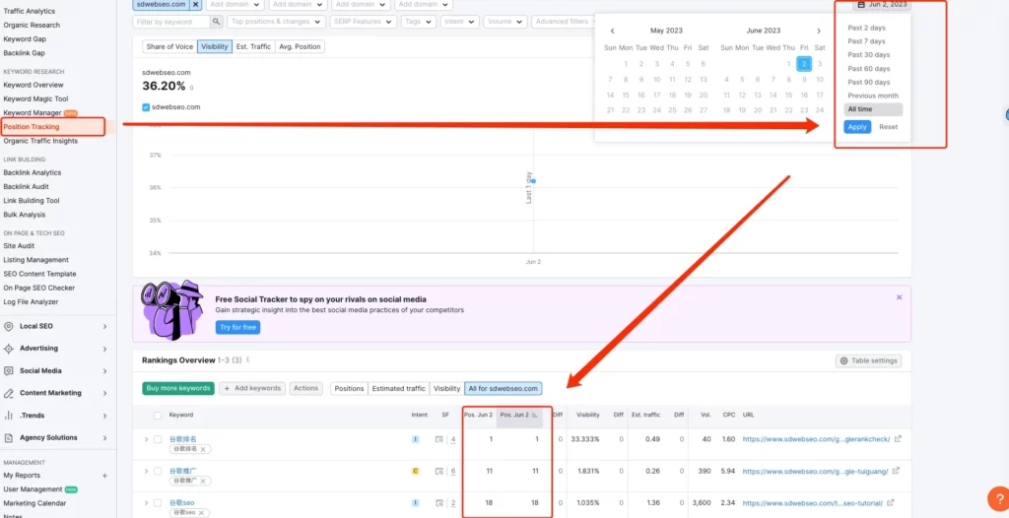This screenshot has width=1009, height=518.
Task: Remove the 谷歌排名 tag
Action: (x=203, y=449)
